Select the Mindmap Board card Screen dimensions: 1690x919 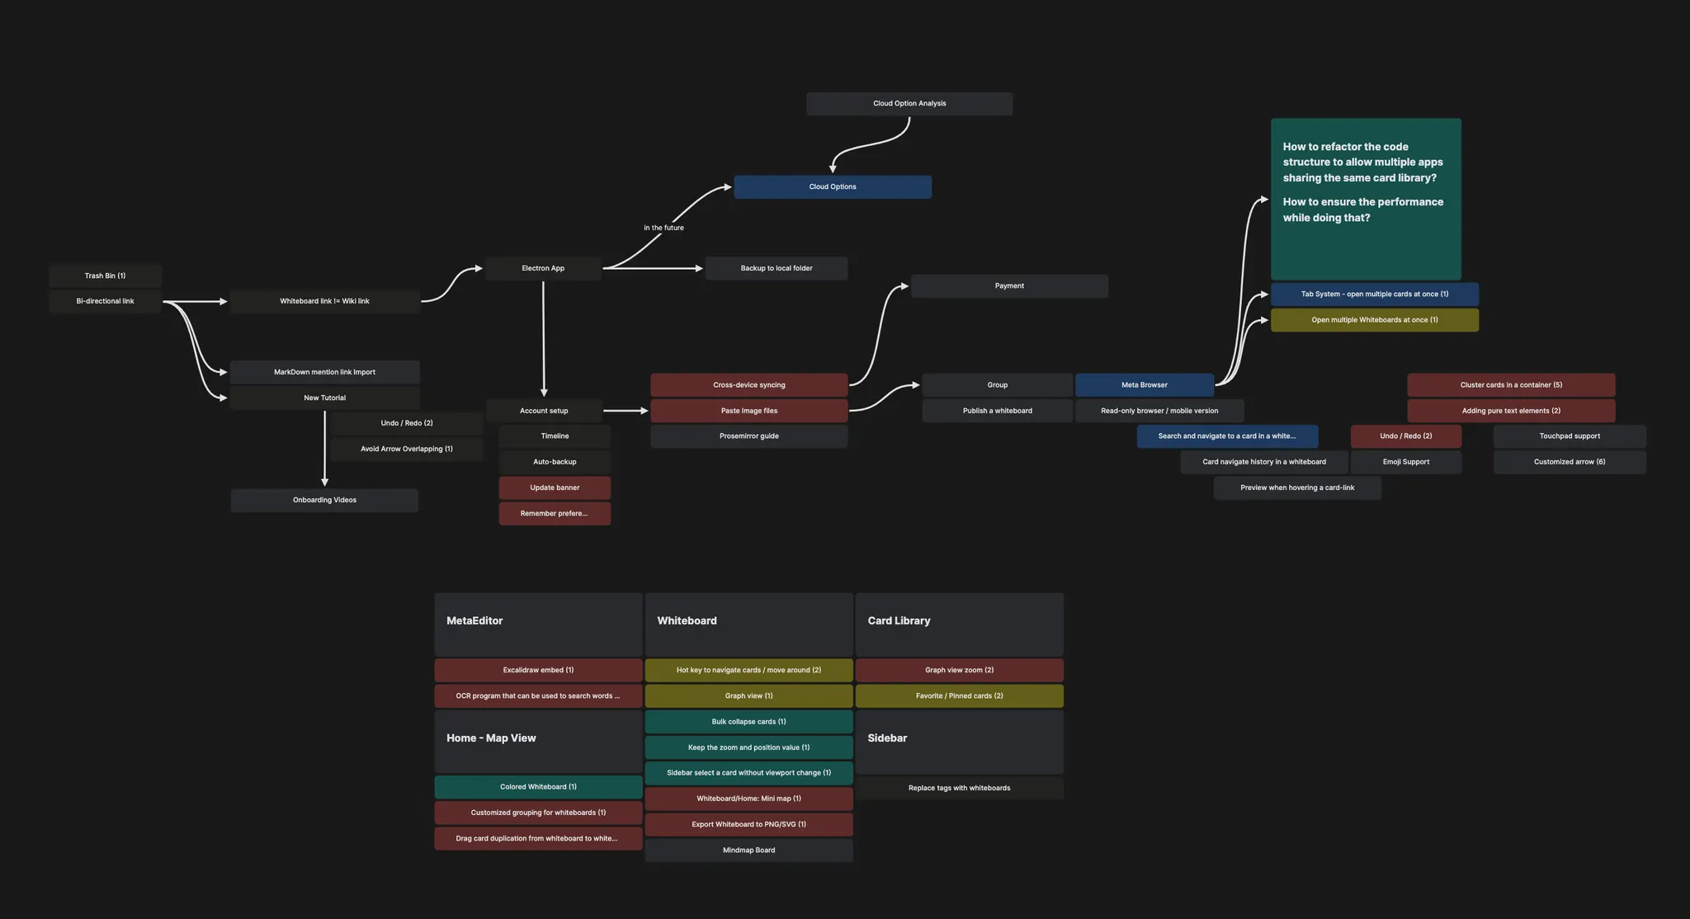(x=748, y=850)
